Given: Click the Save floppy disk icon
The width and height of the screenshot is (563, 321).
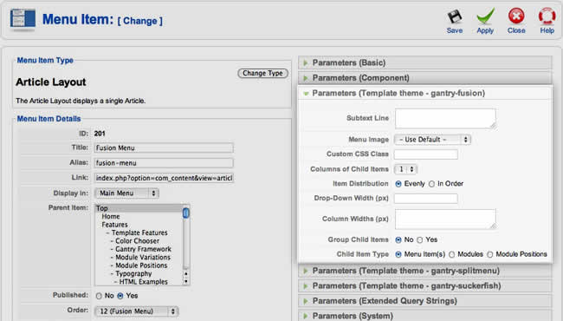Looking at the screenshot, I should pos(455,16).
